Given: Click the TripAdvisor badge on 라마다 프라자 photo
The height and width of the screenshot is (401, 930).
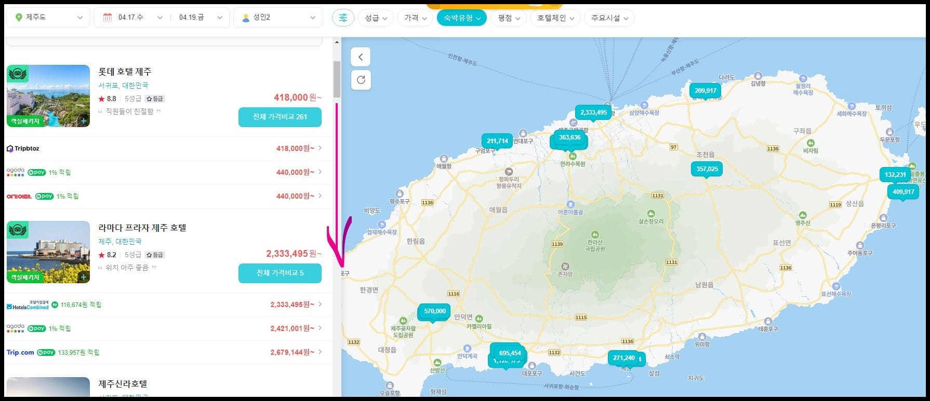Looking at the screenshot, I should (x=18, y=230).
